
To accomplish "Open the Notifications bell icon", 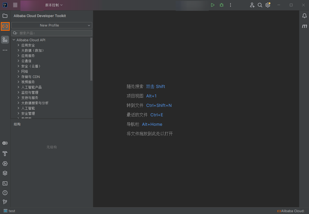I will point(305,16).
